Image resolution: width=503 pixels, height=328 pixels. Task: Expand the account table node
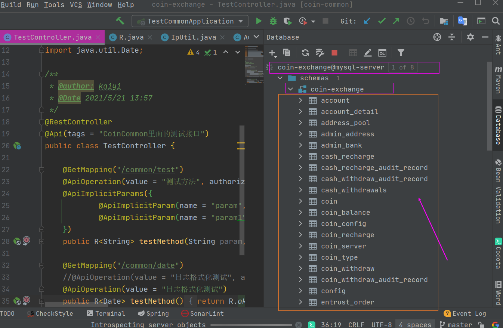(x=300, y=100)
